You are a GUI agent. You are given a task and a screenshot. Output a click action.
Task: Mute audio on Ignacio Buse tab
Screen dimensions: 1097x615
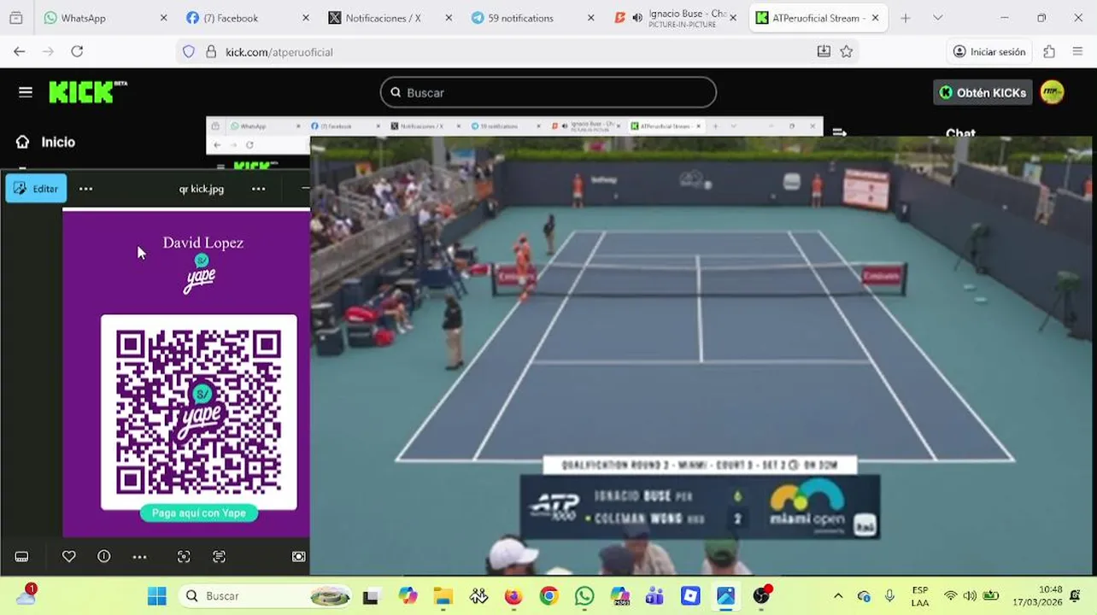[637, 18]
